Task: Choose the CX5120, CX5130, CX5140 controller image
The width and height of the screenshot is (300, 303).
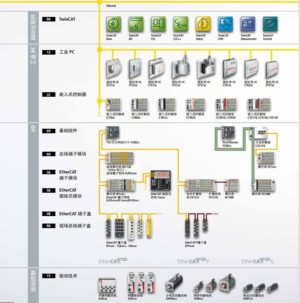Action: click(259, 104)
